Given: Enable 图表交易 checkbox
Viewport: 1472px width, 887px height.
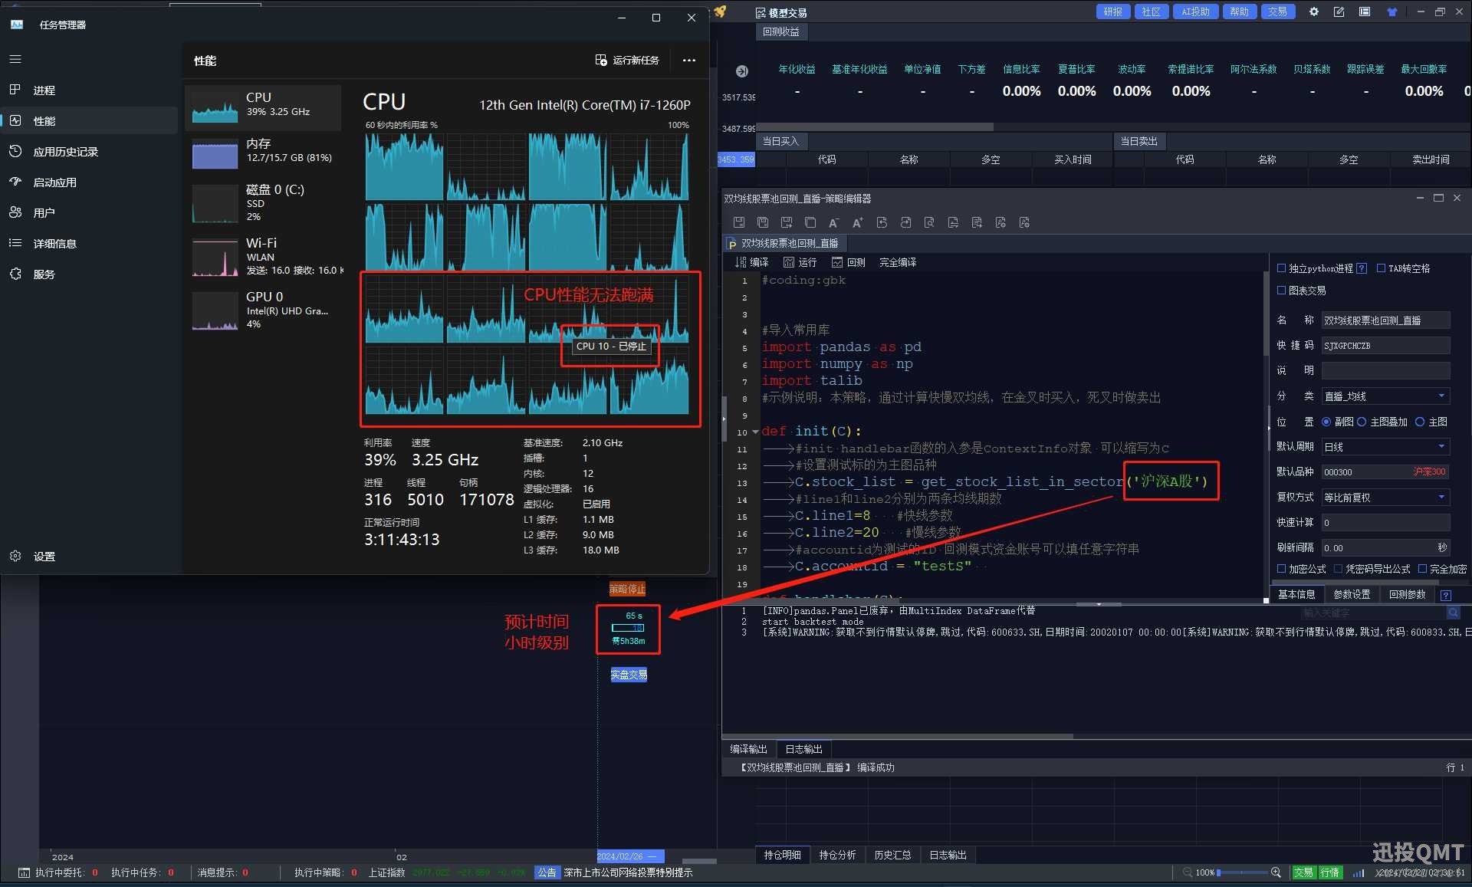Looking at the screenshot, I should [1281, 291].
